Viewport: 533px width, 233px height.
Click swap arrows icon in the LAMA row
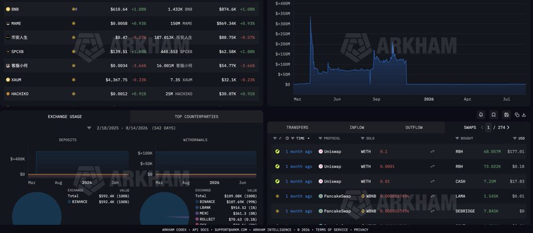[x=432, y=196]
